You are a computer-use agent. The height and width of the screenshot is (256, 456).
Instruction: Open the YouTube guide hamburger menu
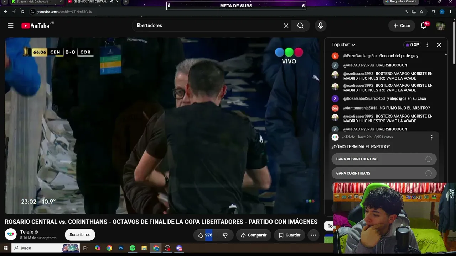(x=11, y=26)
